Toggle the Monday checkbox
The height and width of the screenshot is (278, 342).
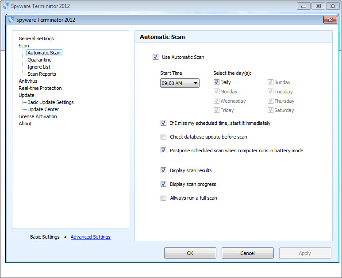click(216, 92)
